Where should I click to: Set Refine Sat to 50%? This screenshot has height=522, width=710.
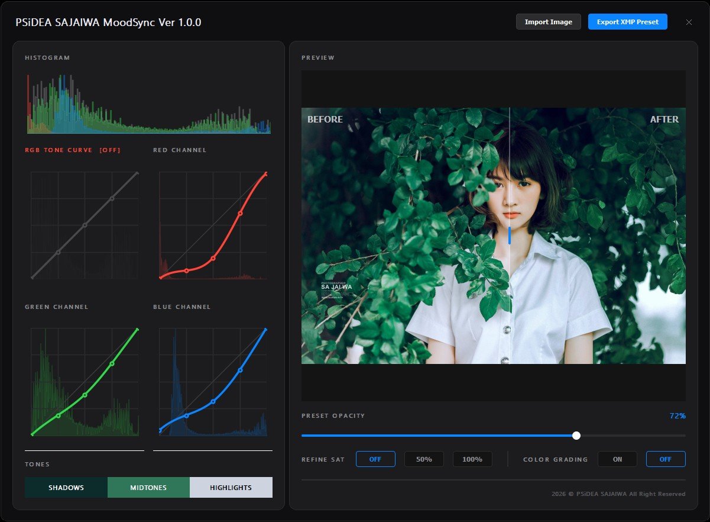424,459
